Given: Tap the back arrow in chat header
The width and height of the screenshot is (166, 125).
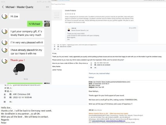Looking at the screenshot, I should click(x=3, y=7).
